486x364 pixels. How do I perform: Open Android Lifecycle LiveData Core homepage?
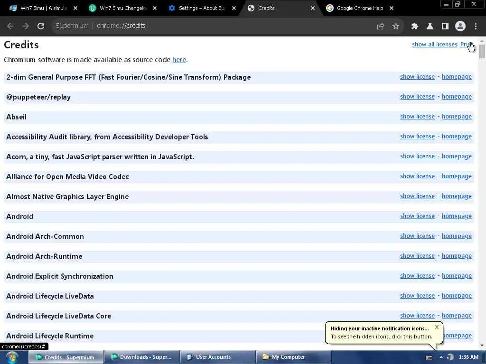[457, 315]
